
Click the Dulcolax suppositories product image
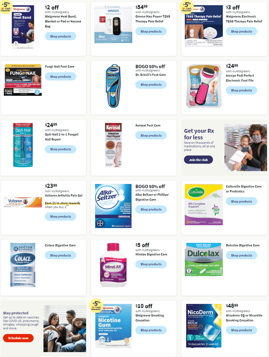[204, 259]
